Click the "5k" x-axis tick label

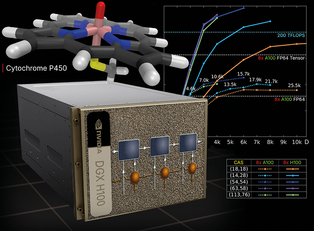coord(231,142)
